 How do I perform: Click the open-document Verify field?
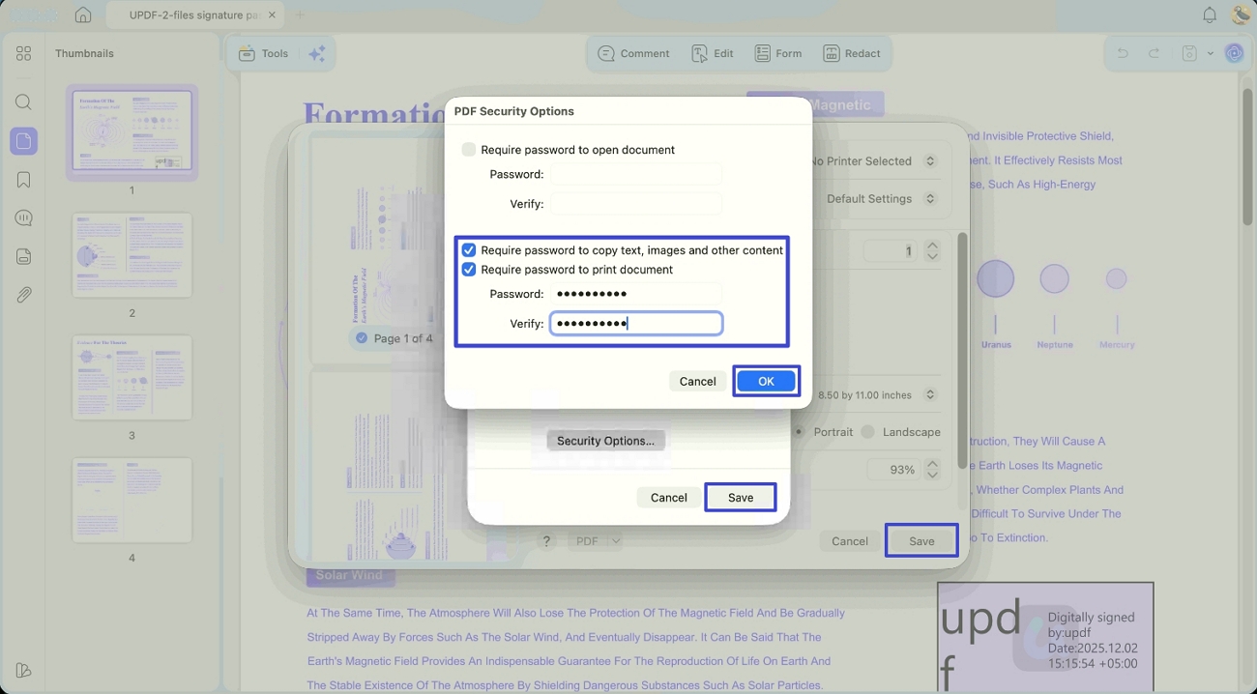635,204
